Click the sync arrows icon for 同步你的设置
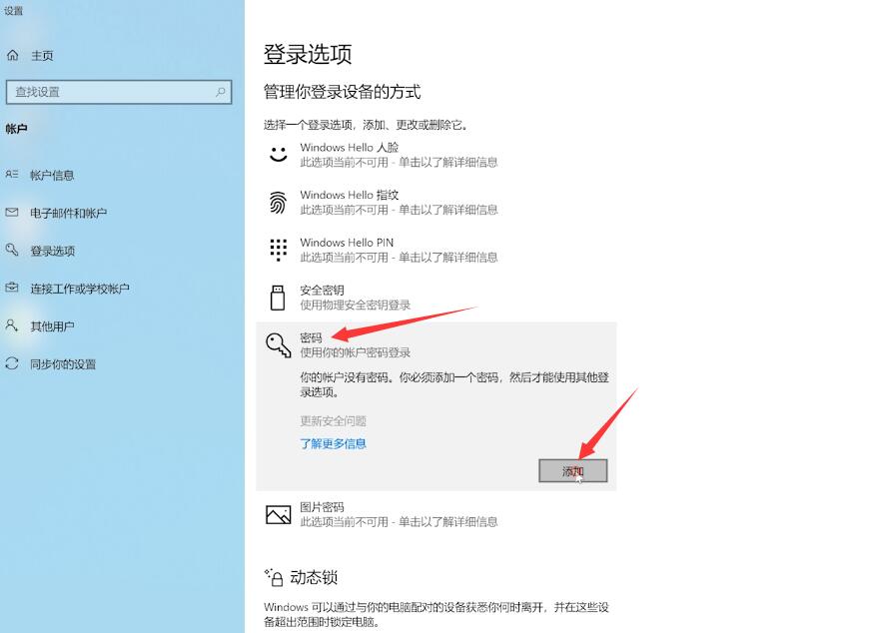The width and height of the screenshot is (869, 633). (12, 363)
